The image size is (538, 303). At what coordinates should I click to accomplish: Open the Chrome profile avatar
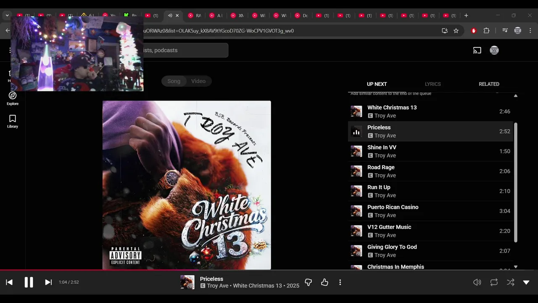coord(518,31)
